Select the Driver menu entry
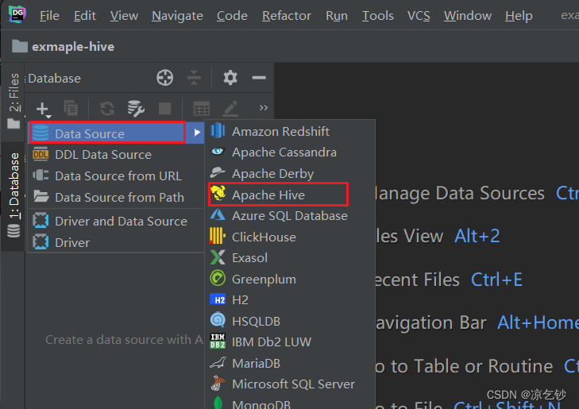 (116, 242)
